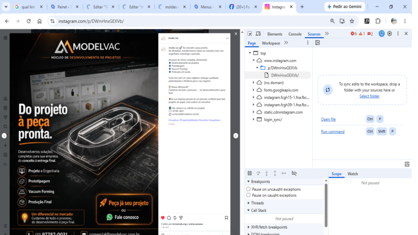Toggle the Sources navigator sidebar icon
Image resolution: width=418 pixels, height=235 pixels.
(318, 42)
